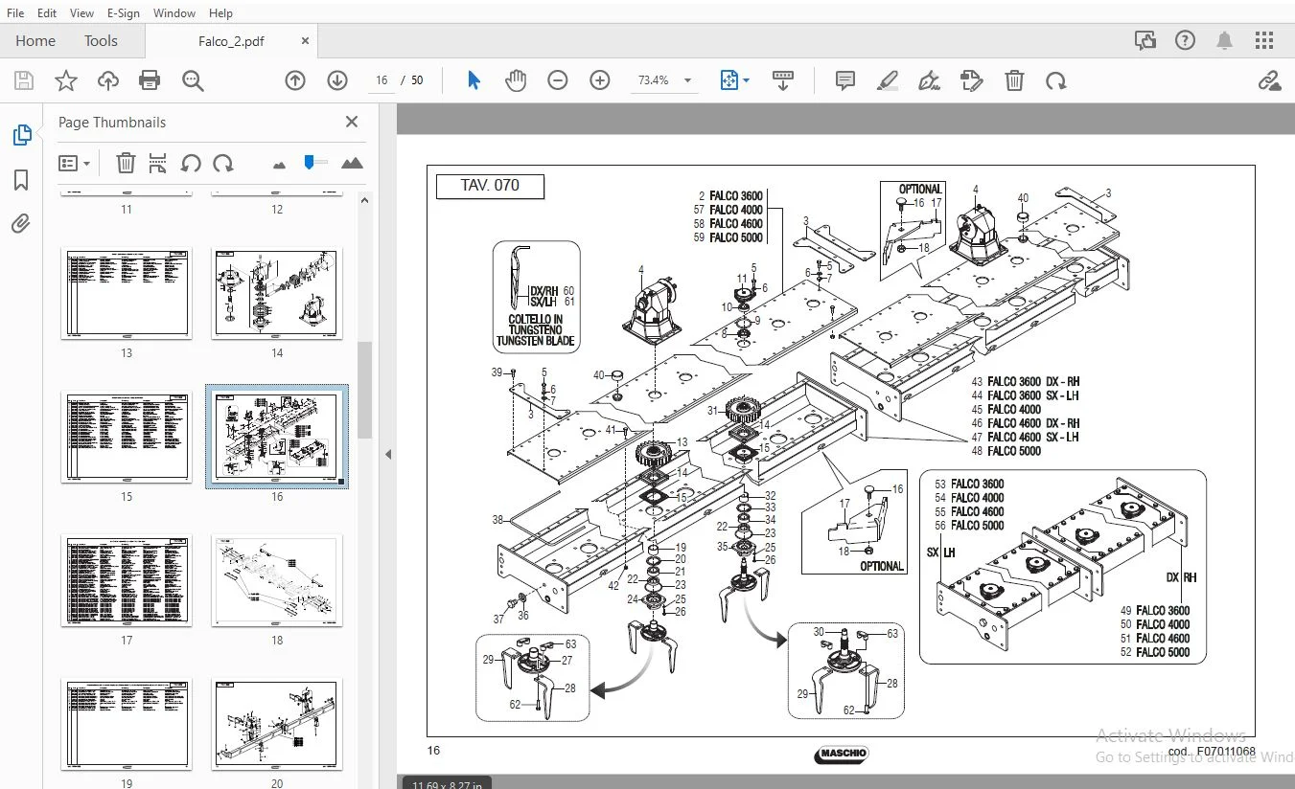This screenshot has height=789, width=1295.
Task: Close the Page Thumbnails panel
Action: coord(352,122)
